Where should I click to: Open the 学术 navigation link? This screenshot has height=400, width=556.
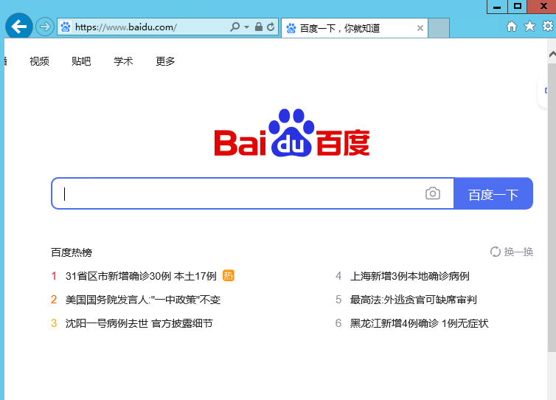coord(123,61)
